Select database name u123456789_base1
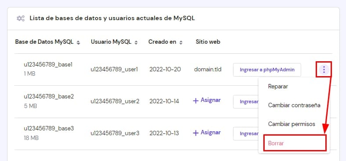The image size is (346, 161). tap(48, 65)
